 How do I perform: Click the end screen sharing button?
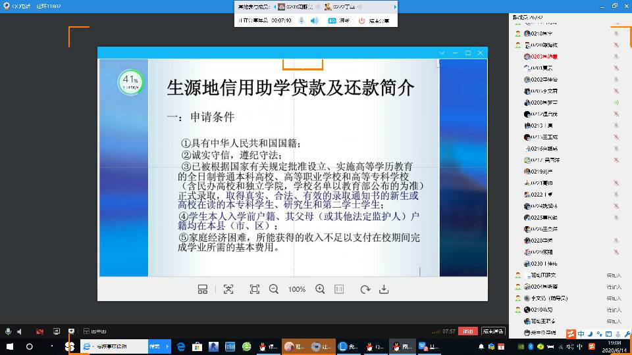coord(373,21)
